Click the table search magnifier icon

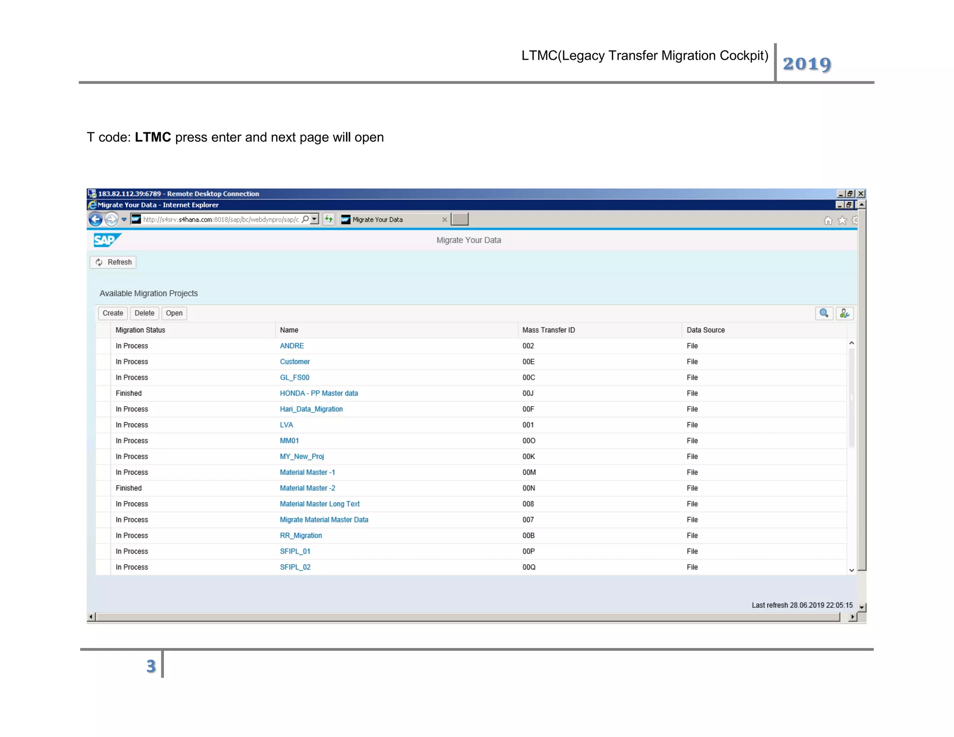coord(824,314)
